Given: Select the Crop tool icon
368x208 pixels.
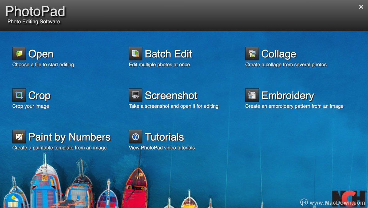Looking at the screenshot, I should pyautogui.click(x=19, y=95).
